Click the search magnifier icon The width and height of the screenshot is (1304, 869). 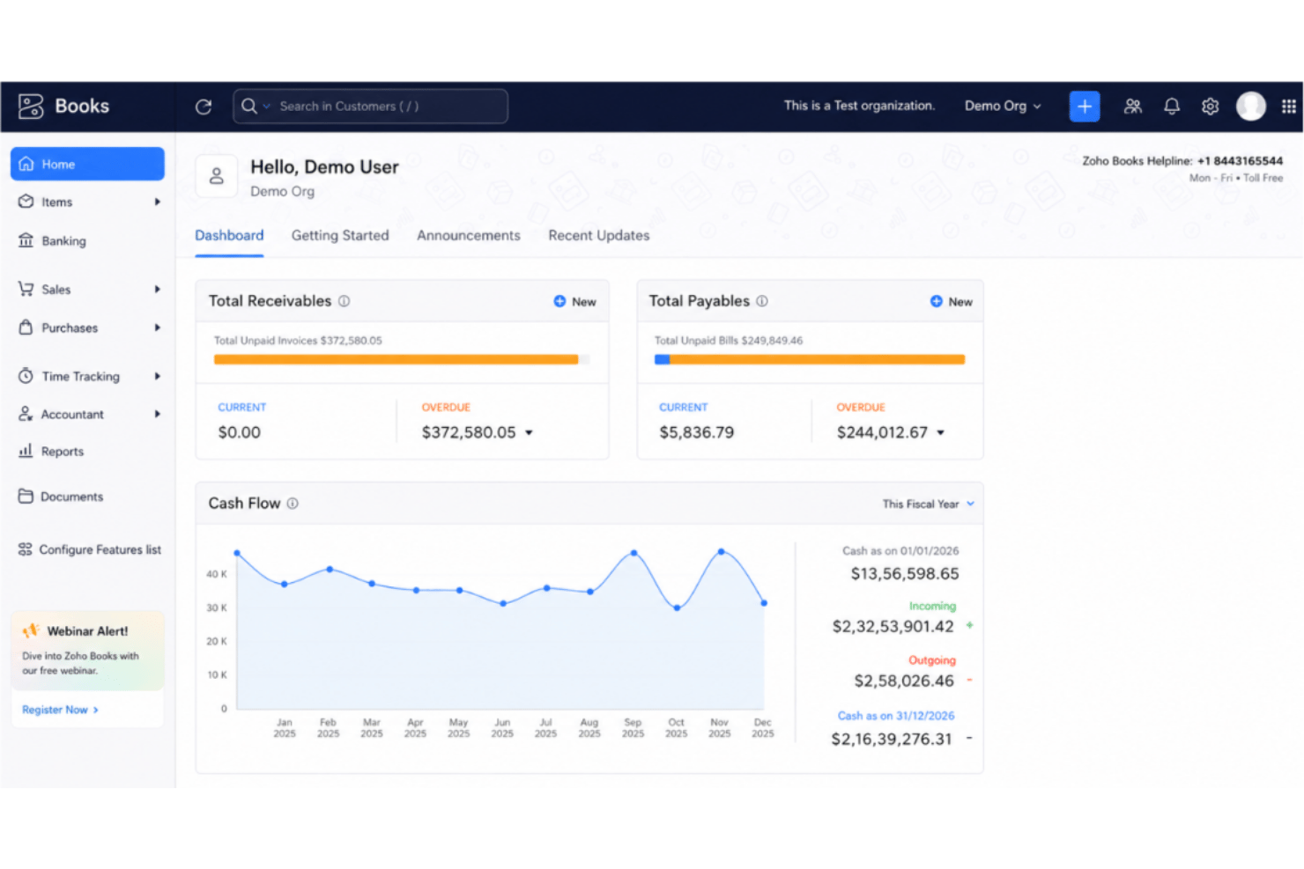(x=249, y=106)
